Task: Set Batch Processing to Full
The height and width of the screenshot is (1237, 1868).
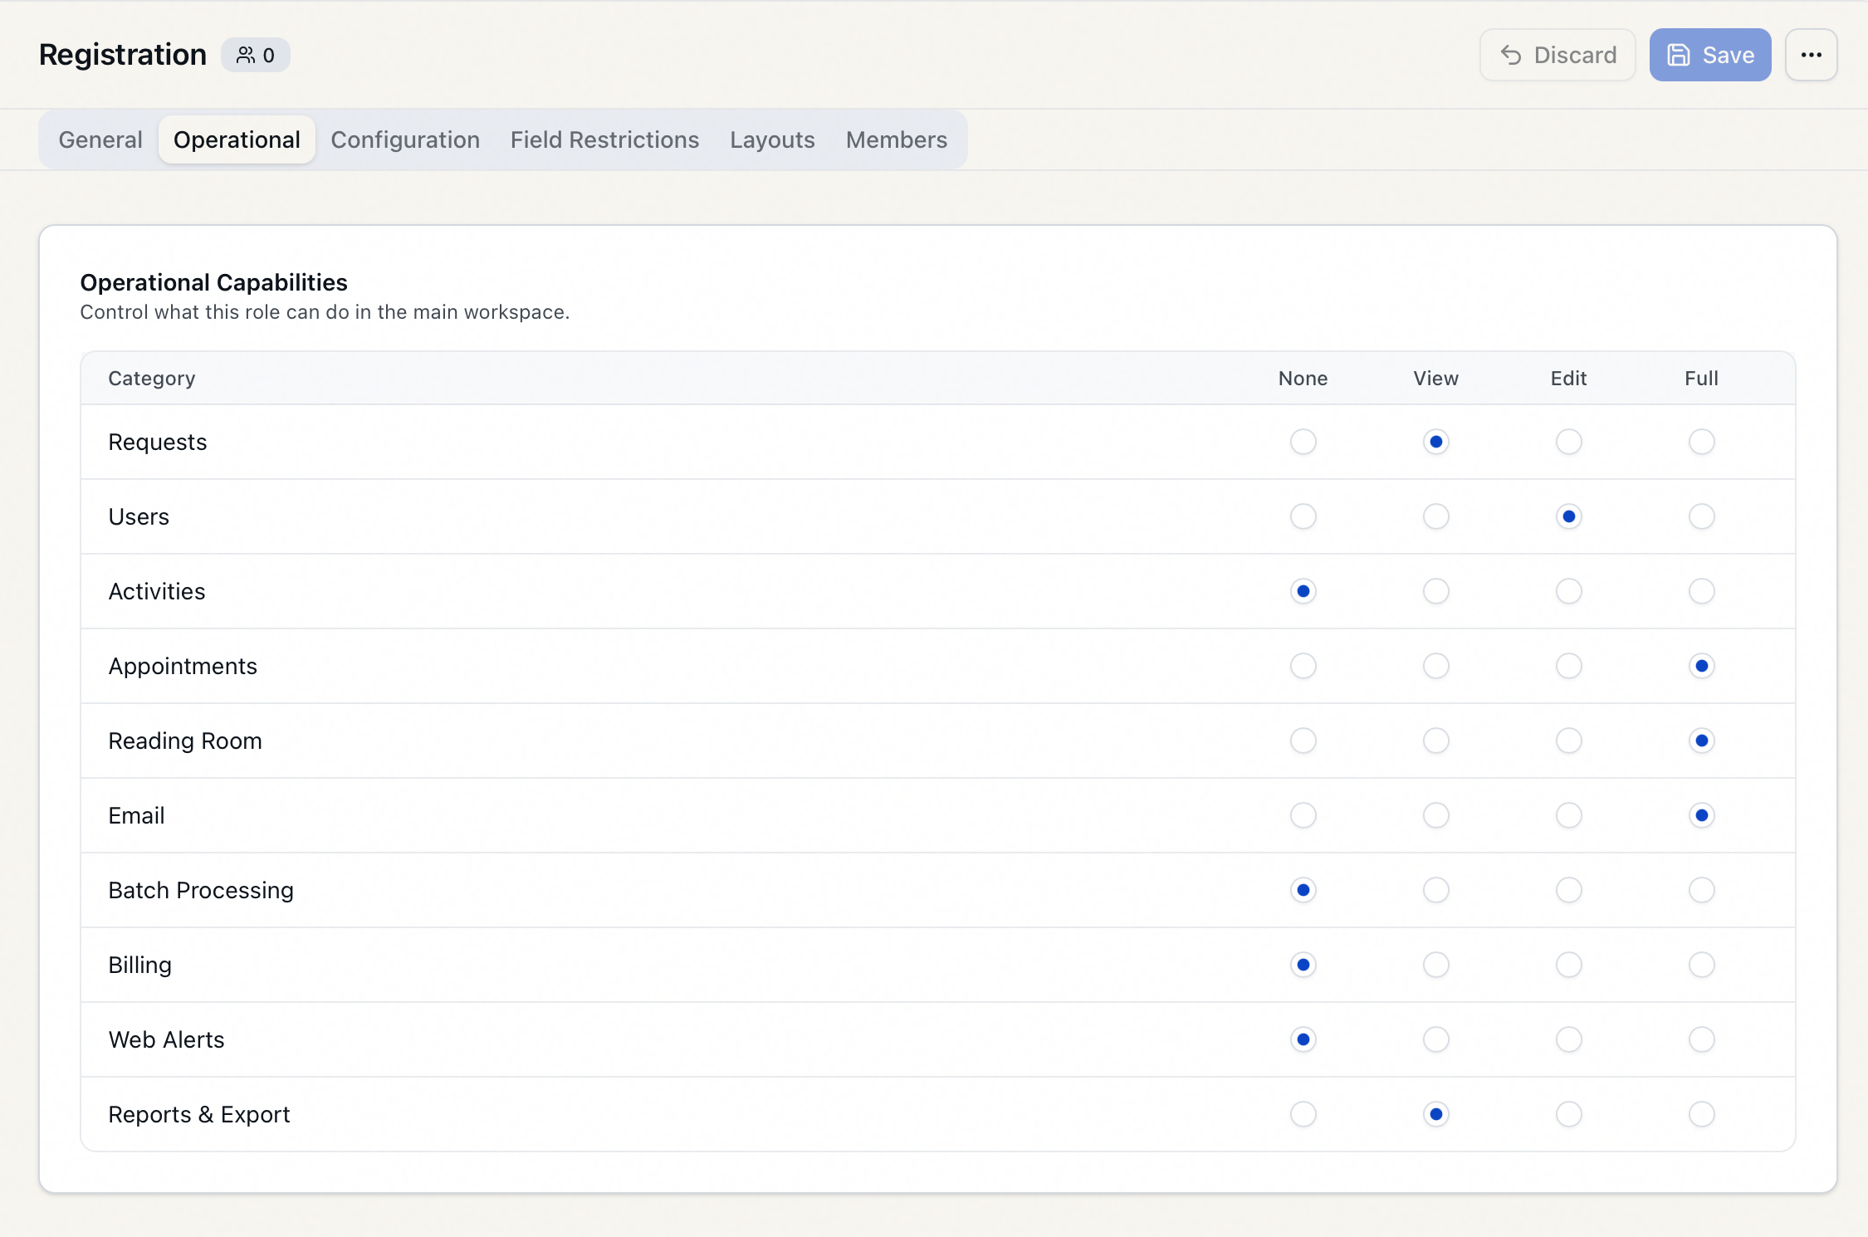Action: (x=1702, y=890)
